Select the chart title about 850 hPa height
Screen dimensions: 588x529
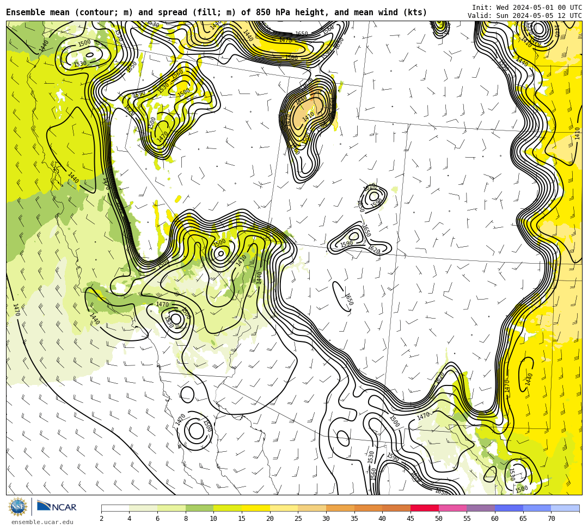click(x=216, y=13)
